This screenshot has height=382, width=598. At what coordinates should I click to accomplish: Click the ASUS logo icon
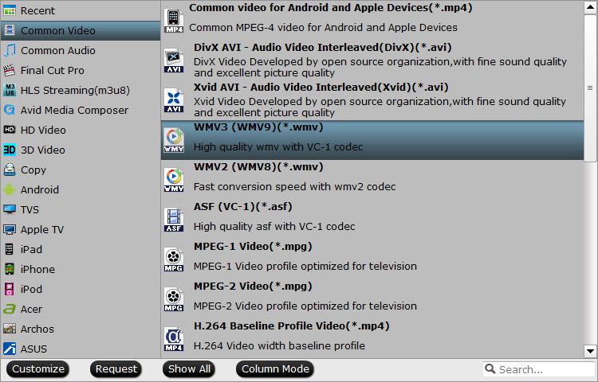coord(10,349)
